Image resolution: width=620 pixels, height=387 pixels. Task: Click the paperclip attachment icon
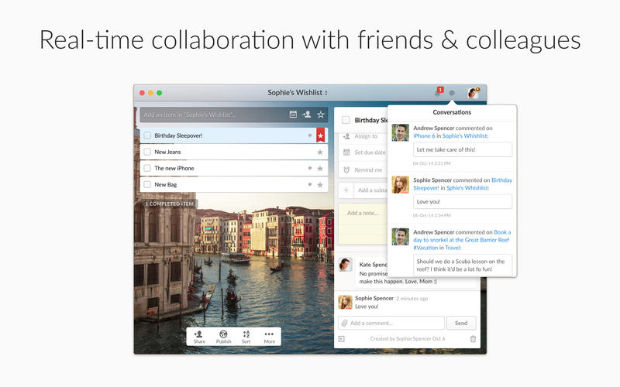point(344,323)
